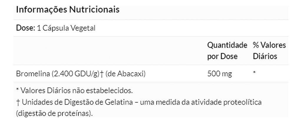Click the word "Bromelina" in the ingredient row

[x=32, y=74]
